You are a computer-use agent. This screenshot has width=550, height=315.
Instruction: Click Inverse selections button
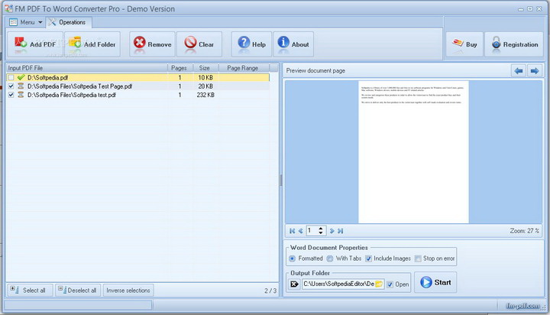(x=128, y=291)
